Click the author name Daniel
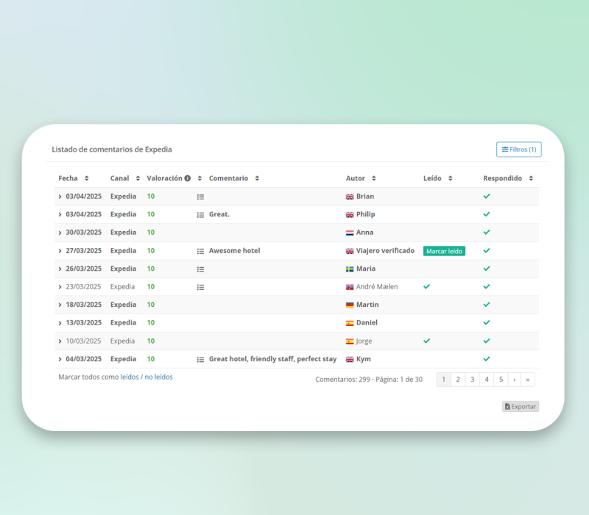The height and width of the screenshot is (515, 589). (367, 322)
